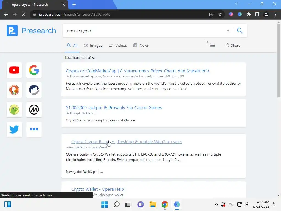This screenshot has width=281, height=211.
Task: Open the Twitter shortcut tile
Action: pos(14,129)
